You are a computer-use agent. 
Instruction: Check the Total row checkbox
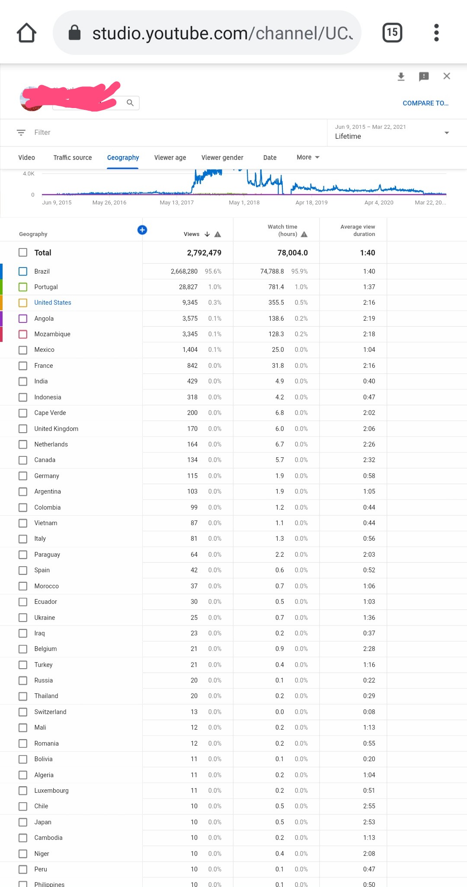[x=23, y=252]
